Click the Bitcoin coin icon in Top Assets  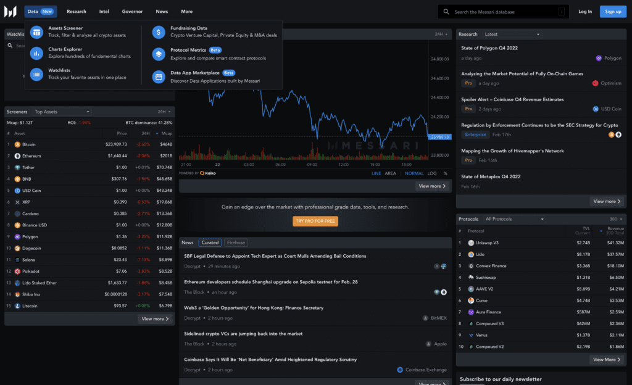point(17,144)
